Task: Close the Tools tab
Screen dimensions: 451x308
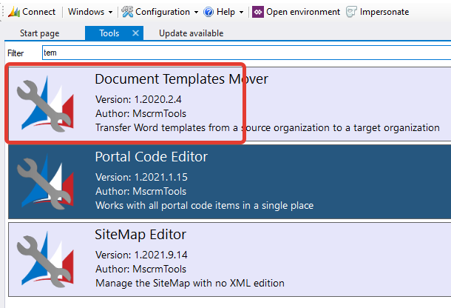Action: pyautogui.click(x=135, y=33)
